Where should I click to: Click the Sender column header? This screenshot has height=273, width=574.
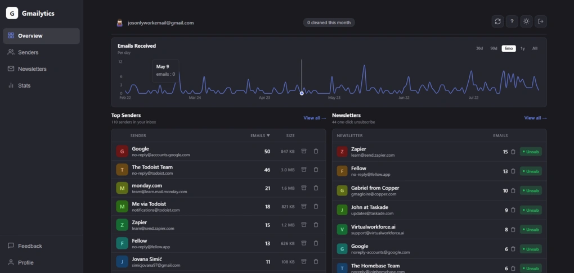pos(138,135)
